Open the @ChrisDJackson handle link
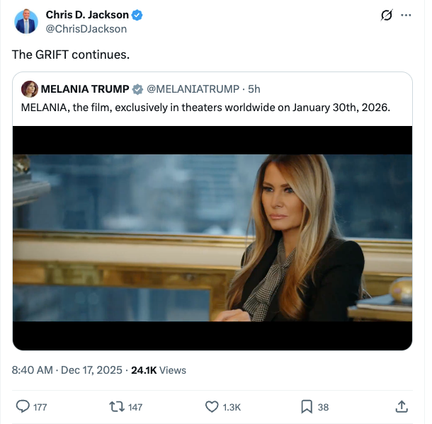Viewport: 432px width, 424px height. [86, 29]
